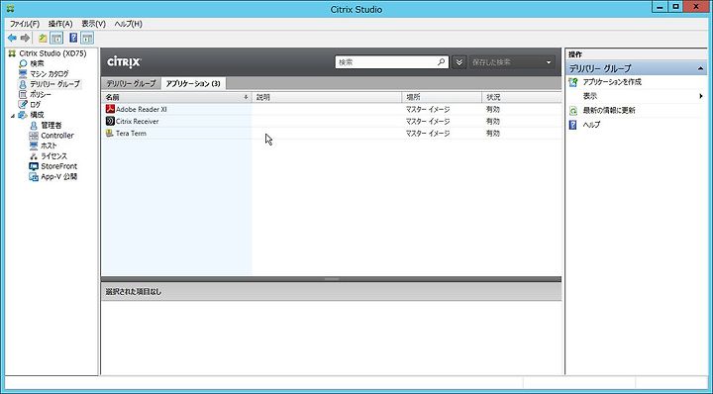713x394 pixels.
Task: Open the 表示(V) menu
Action: 94,24
